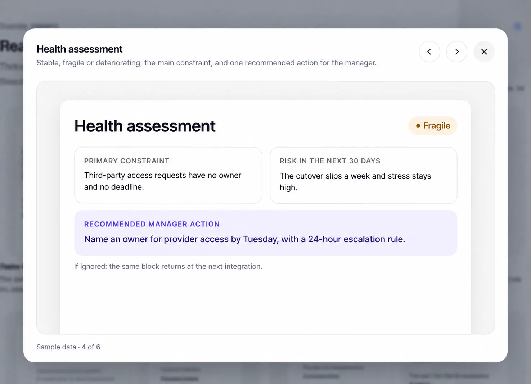Click the Recommended Manager Action panel

[x=266, y=233]
